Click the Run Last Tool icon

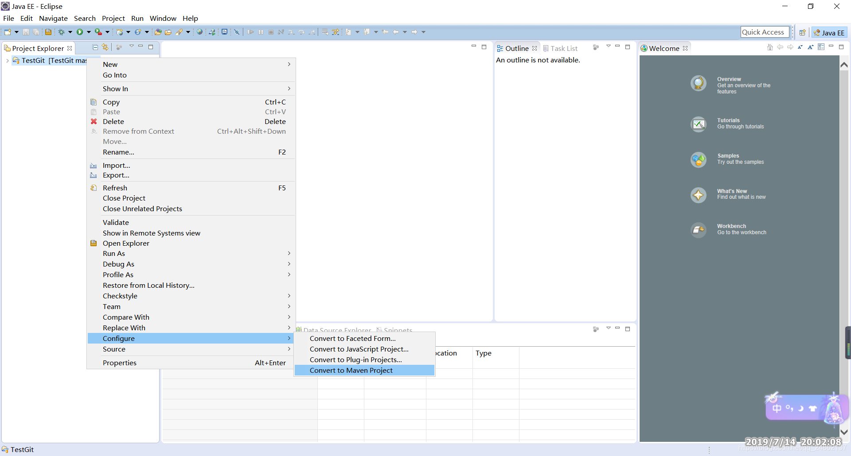[x=98, y=32]
